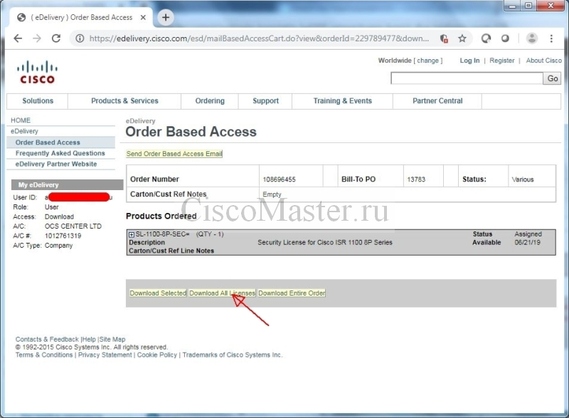This screenshot has width=569, height=418.
Task: Open the Ordering menu
Action: 210,100
